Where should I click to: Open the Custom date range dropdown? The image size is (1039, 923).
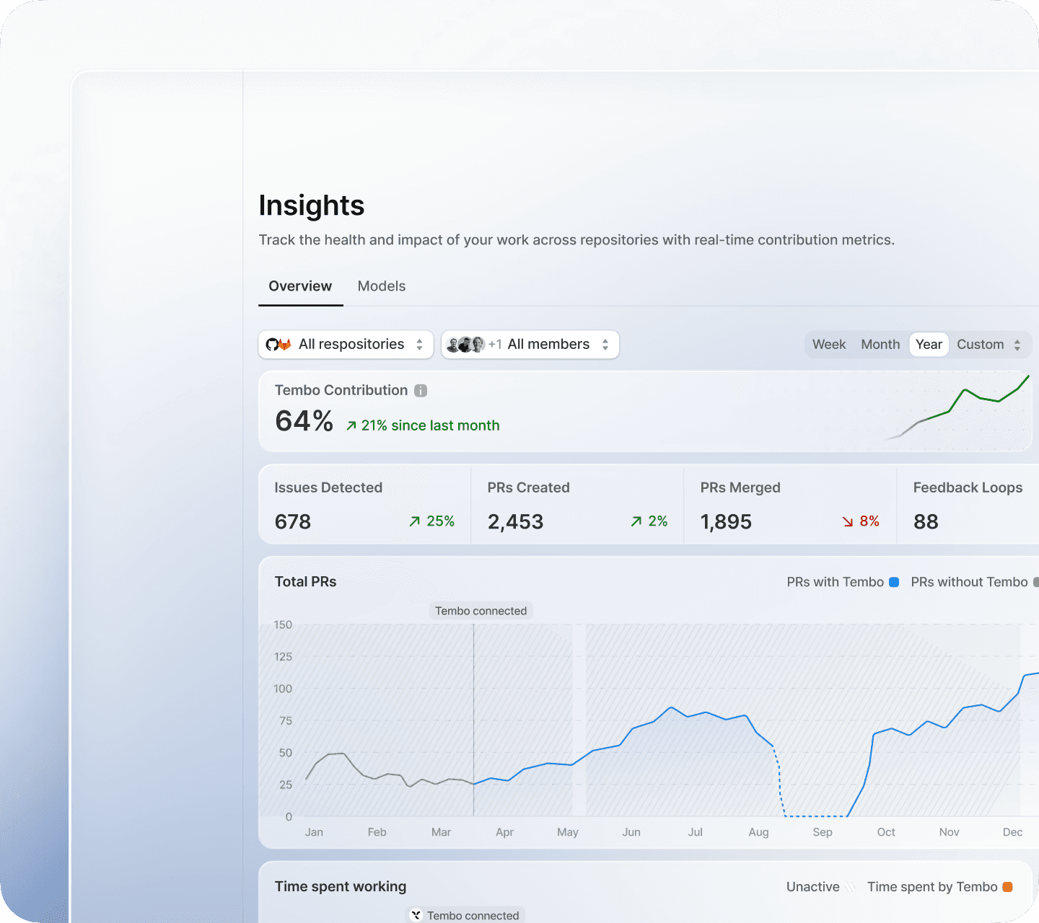click(x=989, y=345)
